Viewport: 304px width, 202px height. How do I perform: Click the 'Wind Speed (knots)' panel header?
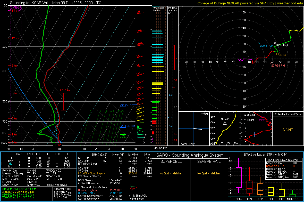click(158, 9)
